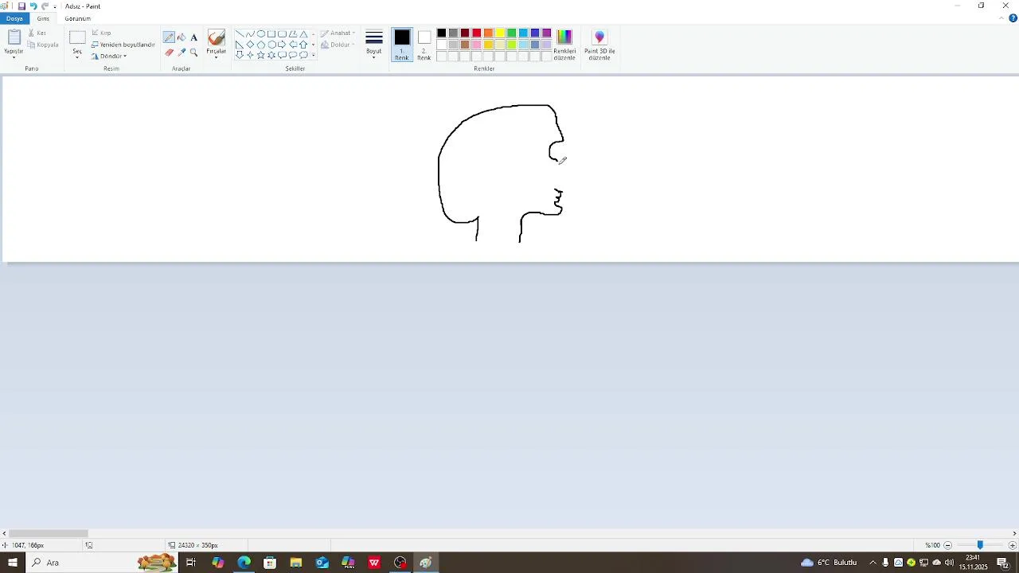Choose the oval shape
Image resolution: width=1019 pixels, height=573 pixels.
(x=261, y=34)
